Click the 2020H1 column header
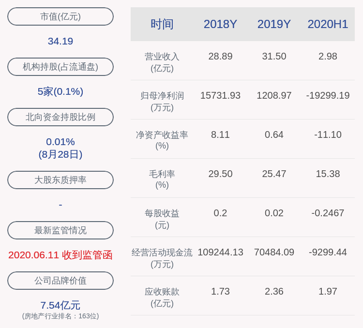This screenshot has width=363, height=328. (x=328, y=24)
